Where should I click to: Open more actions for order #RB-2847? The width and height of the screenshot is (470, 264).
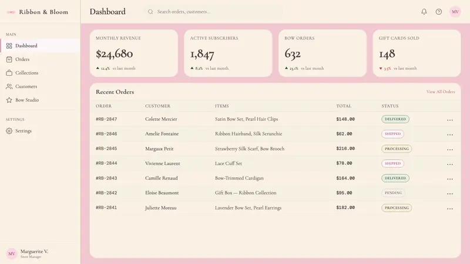point(449,120)
